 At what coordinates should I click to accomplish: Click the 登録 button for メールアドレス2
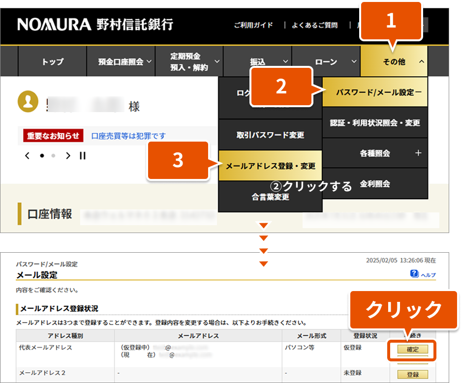click(412, 375)
